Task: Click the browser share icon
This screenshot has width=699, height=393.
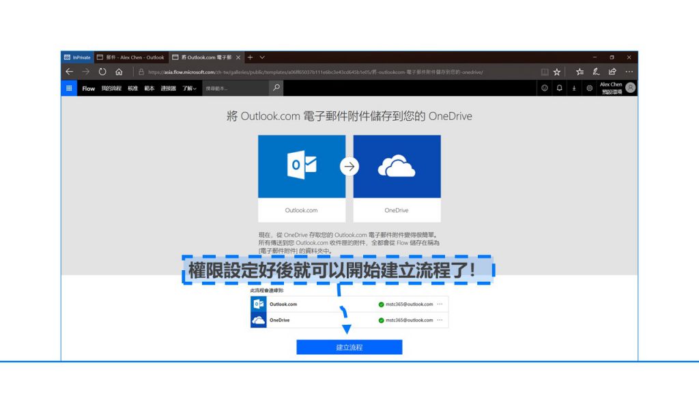Action: [612, 72]
